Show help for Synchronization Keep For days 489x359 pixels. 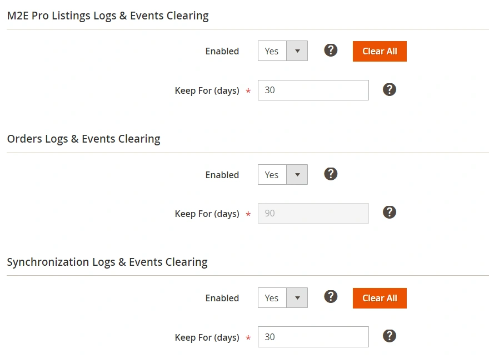point(390,336)
